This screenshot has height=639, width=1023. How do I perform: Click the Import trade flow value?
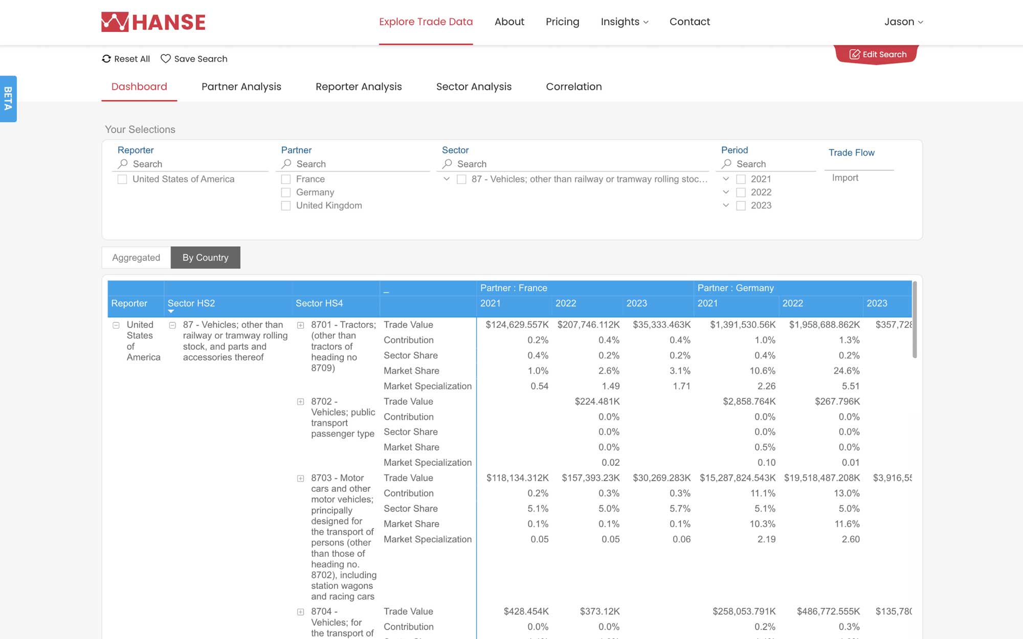845,178
